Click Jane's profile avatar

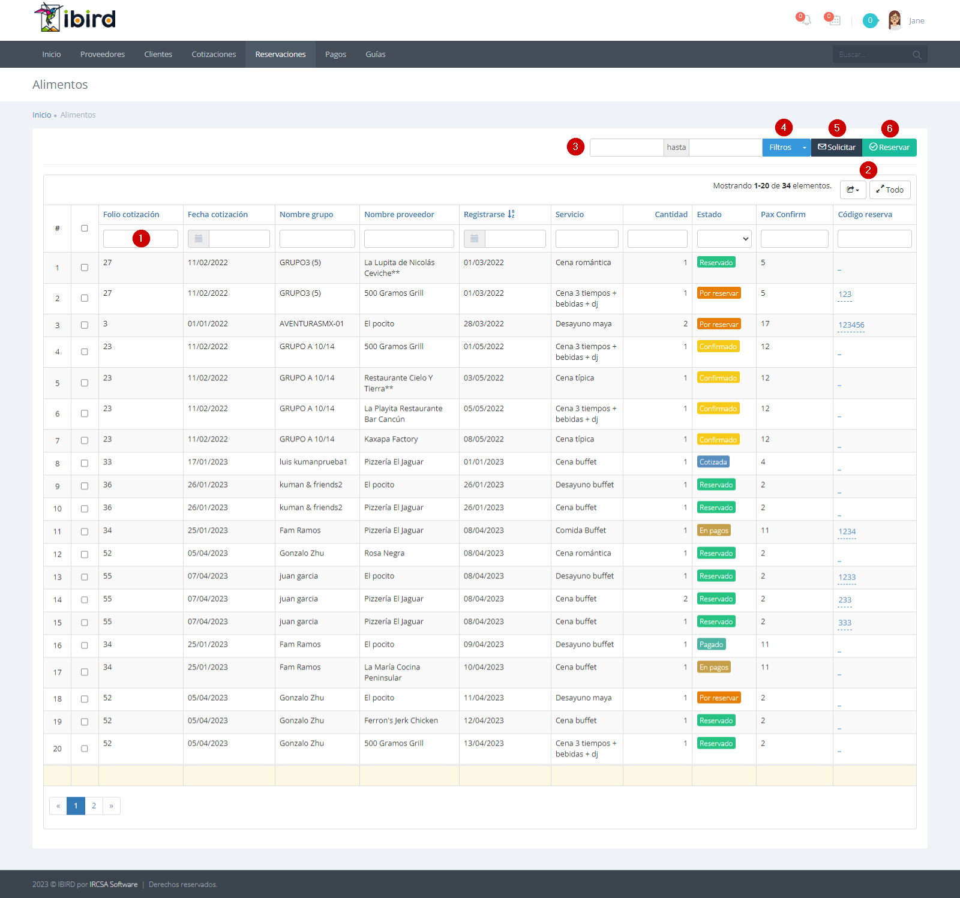point(895,20)
